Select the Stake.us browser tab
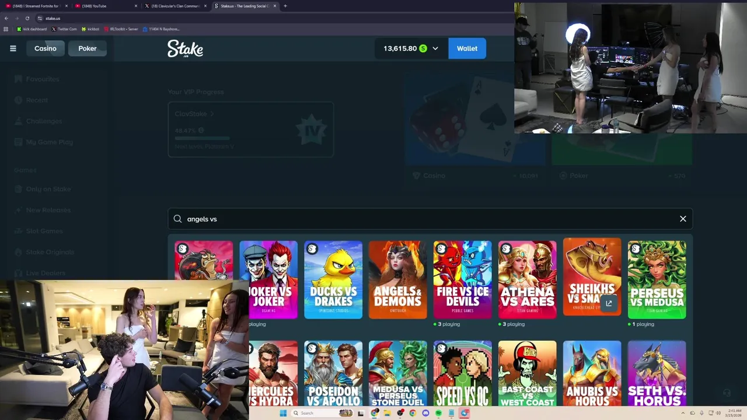 click(x=245, y=6)
